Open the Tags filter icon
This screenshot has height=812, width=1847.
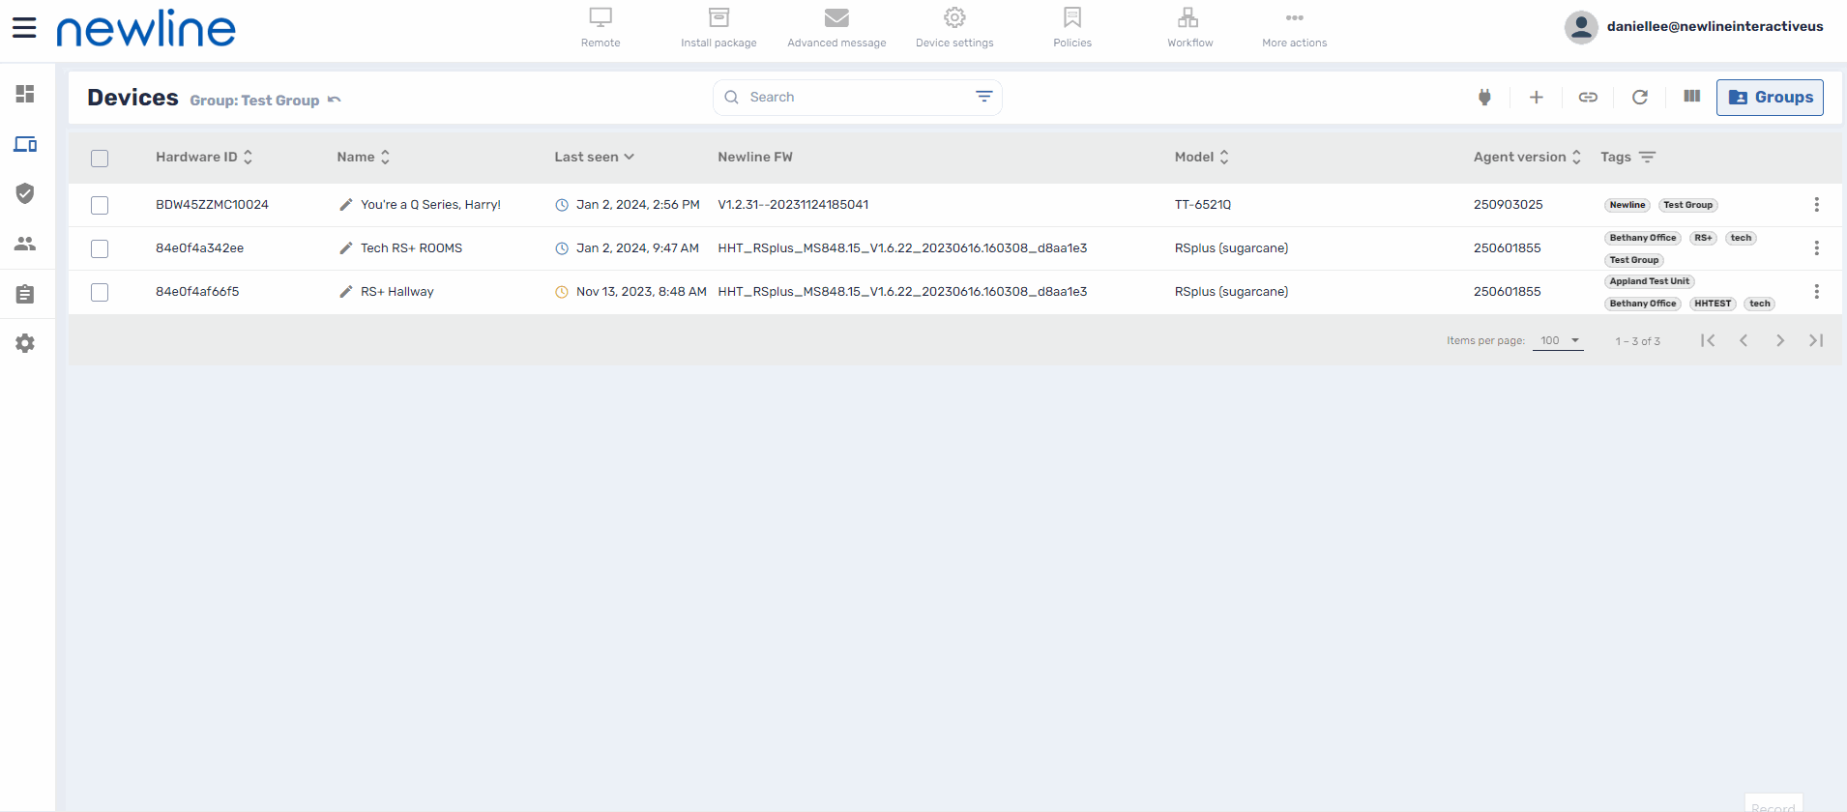coord(1647,157)
